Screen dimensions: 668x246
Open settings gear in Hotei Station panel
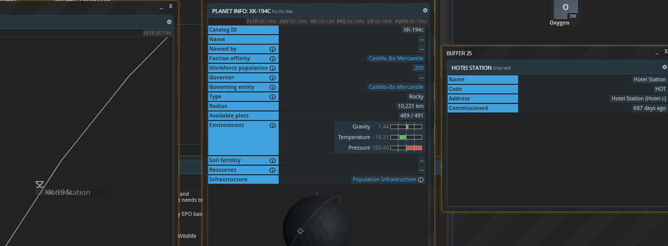664,67
